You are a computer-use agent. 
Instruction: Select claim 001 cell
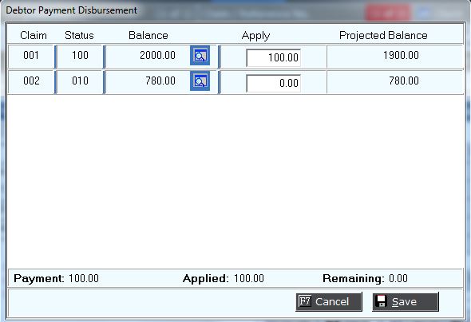[x=31, y=56]
